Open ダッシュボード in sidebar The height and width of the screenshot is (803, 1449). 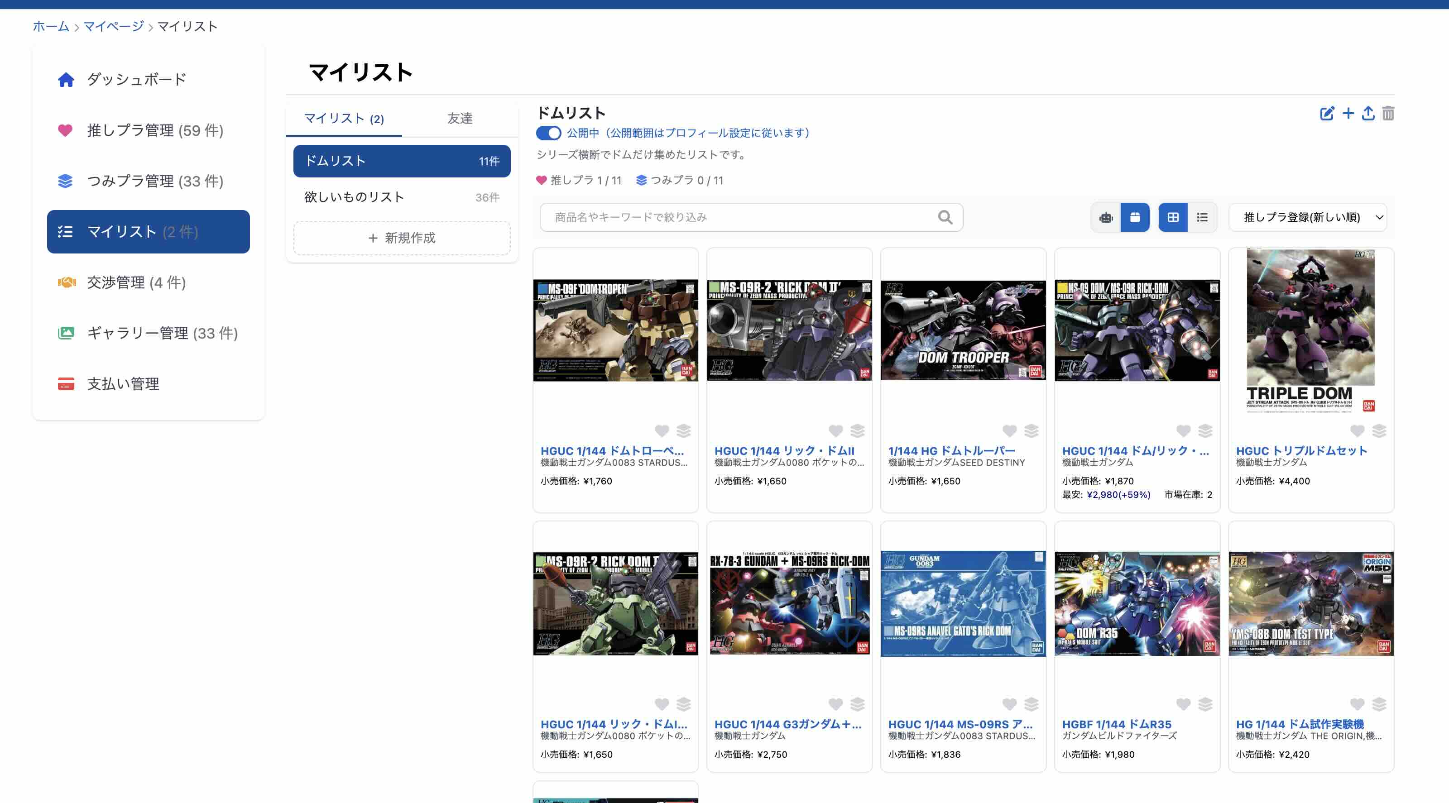coord(149,80)
